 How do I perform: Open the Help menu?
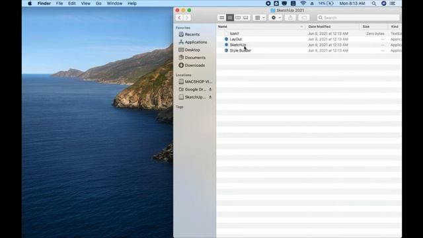pos(132,3)
